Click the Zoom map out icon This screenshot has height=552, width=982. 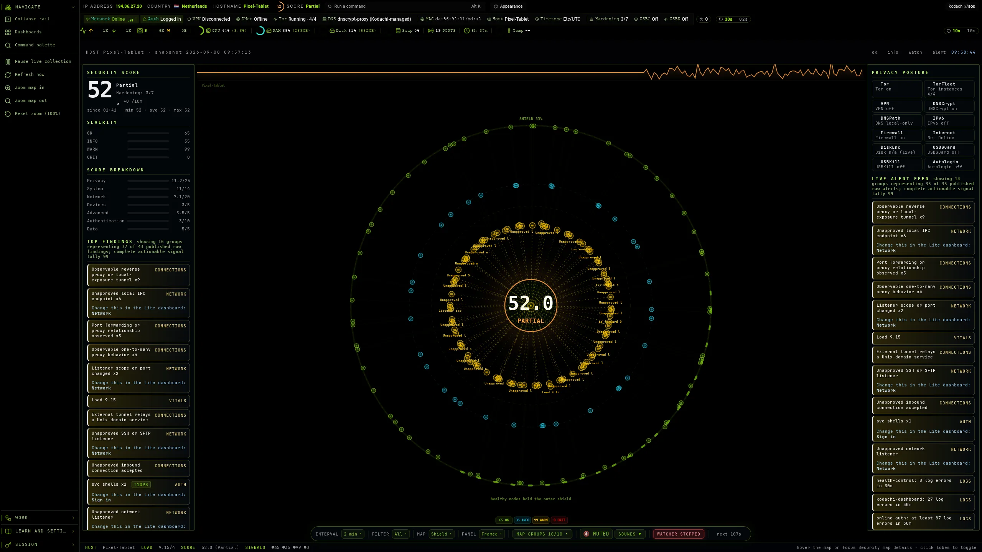point(8,101)
